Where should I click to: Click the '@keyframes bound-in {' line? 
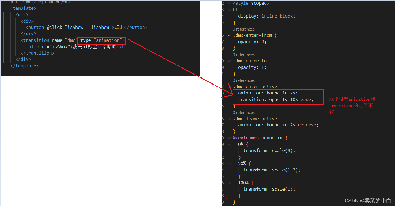(x=260, y=138)
